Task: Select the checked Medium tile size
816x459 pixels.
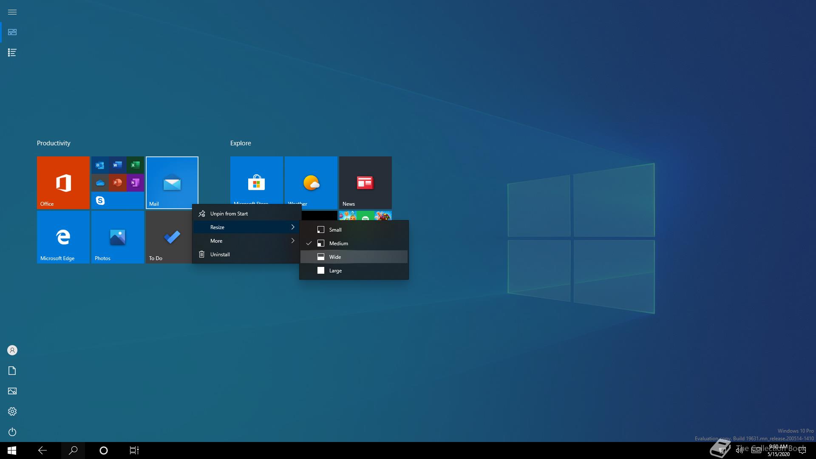Action: (354, 244)
